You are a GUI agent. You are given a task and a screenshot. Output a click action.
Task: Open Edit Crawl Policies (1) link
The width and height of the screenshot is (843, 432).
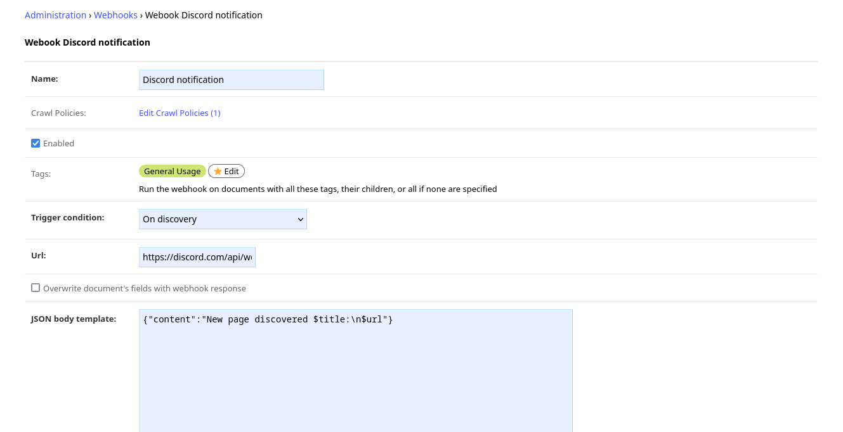pyautogui.click(x=180, y=113)
